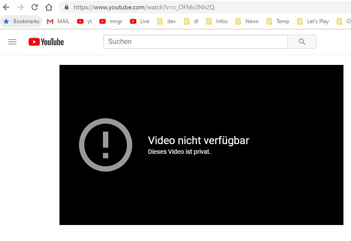Expand the 'dl' bookmark folder
Viewport: 351px width, 241px height.
point(191,21)
